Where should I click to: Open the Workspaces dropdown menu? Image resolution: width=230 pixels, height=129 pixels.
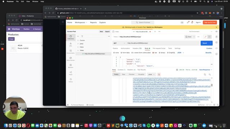pyautogui.click(x=81, y=23)
